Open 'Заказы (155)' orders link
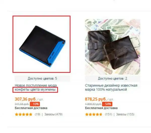Screen dimensions: 151x133 point(125,114)
